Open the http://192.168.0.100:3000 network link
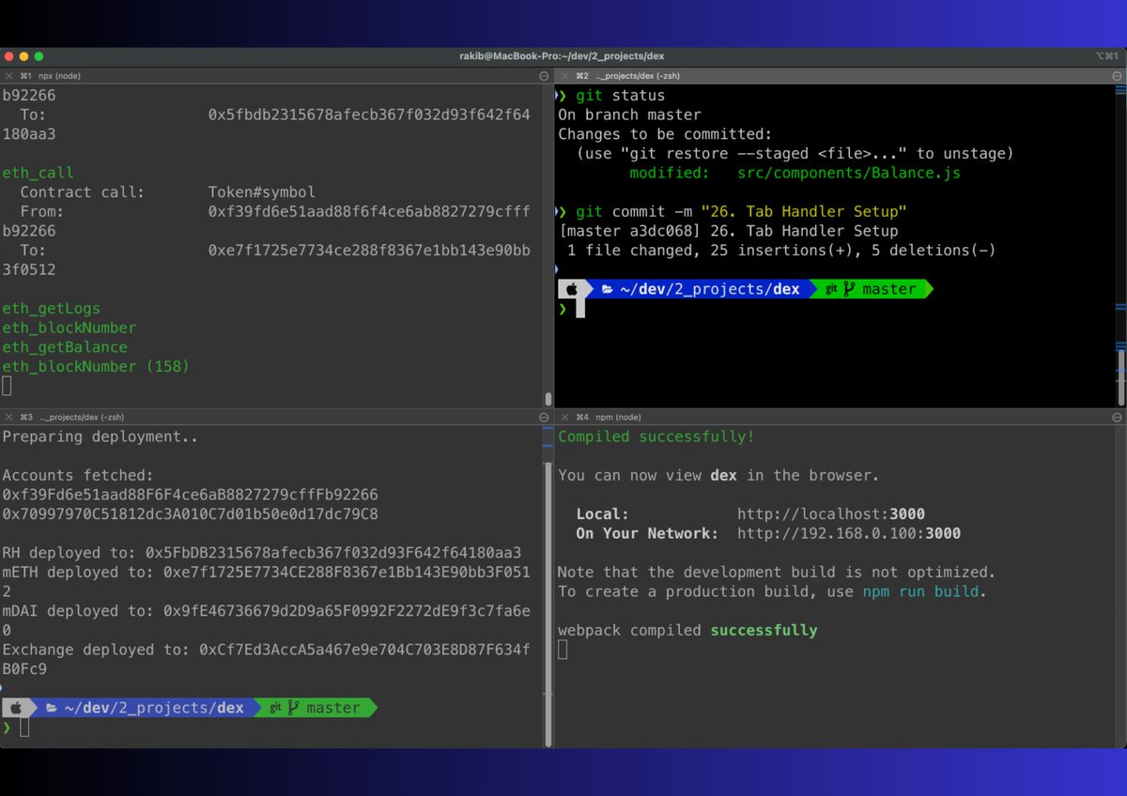 pyautogui.click(x=848, y=533)
